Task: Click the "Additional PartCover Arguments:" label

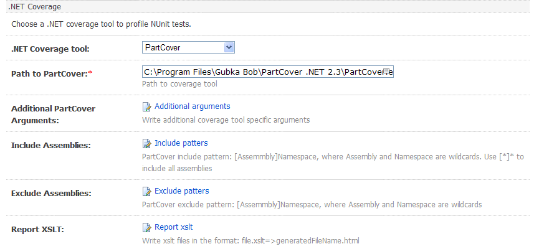Action: point(53,114)
